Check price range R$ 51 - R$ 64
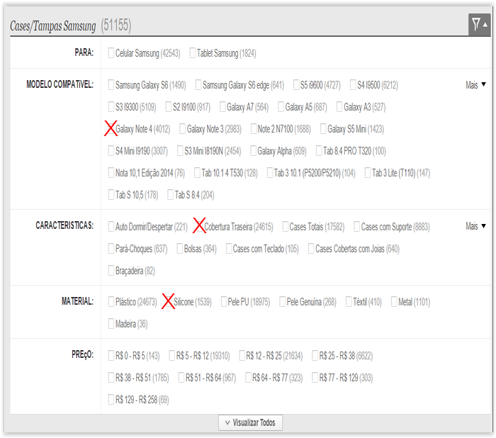Screen dimensions: 496x438 point(181,378)
